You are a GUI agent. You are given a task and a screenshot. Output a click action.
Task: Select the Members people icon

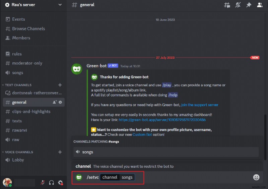pos(8,38)
